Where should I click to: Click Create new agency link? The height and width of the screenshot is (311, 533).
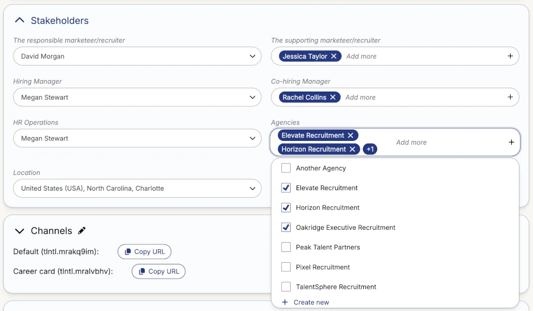306,302
